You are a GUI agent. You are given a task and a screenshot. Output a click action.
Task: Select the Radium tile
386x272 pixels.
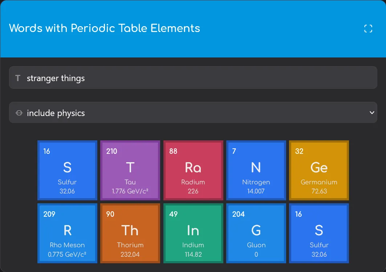[193, 170]
